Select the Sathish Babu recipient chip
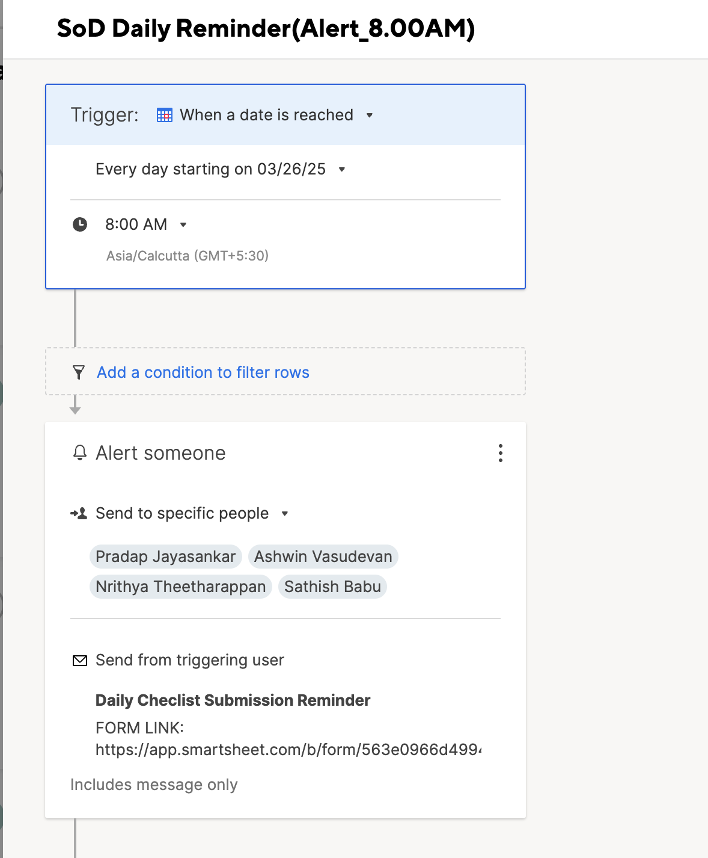 point(333,587)
